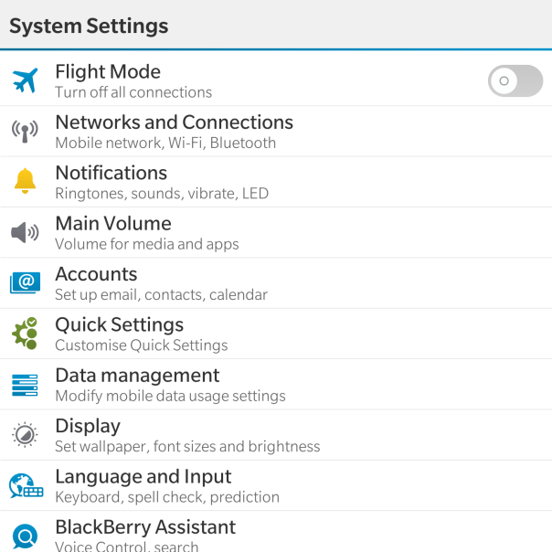552x552 pixels.
Task: Click the airplane Flight Mode icon
Action: [x=25, y=80]
